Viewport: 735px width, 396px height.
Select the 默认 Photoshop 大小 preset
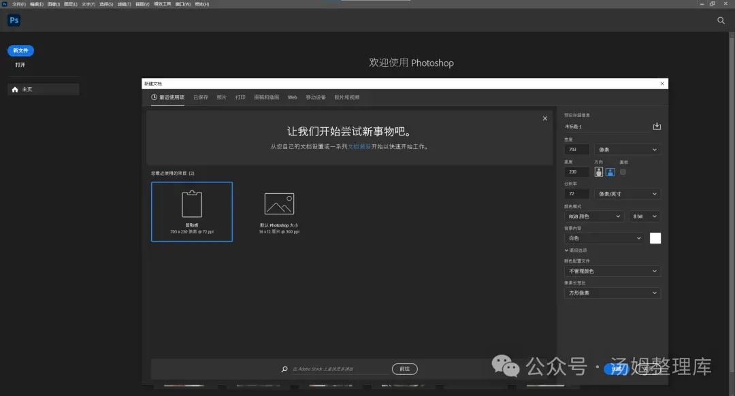pyautogui.click(x=280, y=212)
